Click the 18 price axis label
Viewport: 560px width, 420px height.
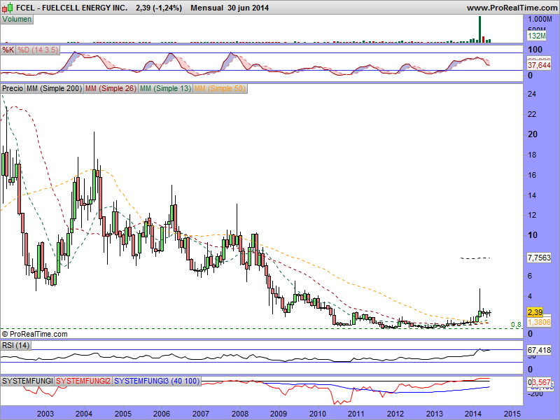click(x=532, y=155)
